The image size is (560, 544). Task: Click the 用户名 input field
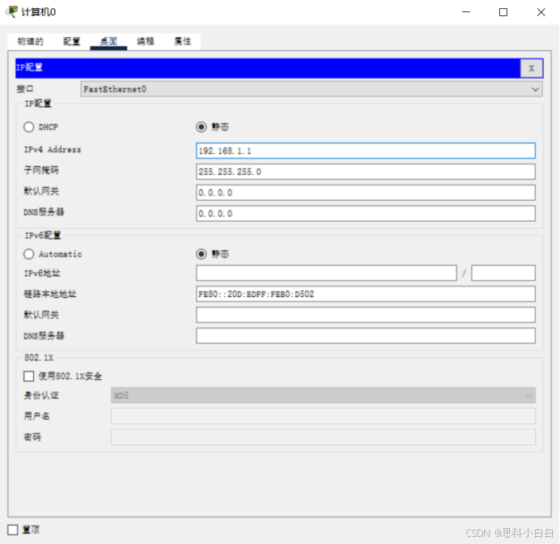point(323,416)
